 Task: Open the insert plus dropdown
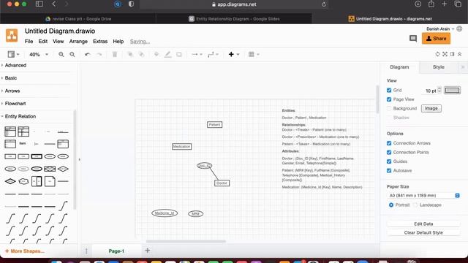coord(234,54)
